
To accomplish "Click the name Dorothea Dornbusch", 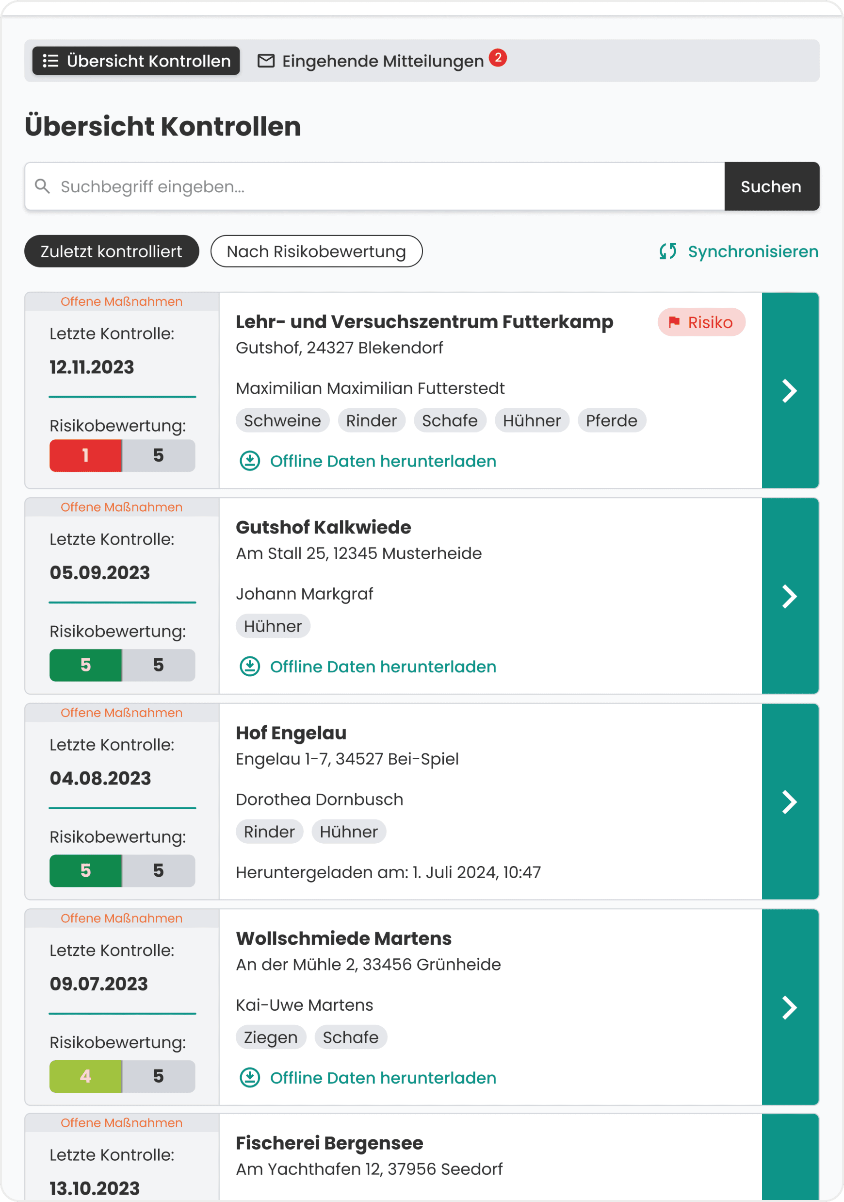I will (320, 800).
